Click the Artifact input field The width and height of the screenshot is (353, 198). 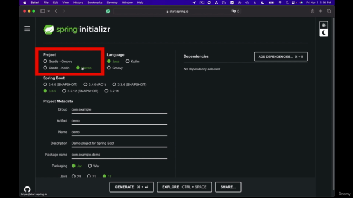[x=119, y=121]
